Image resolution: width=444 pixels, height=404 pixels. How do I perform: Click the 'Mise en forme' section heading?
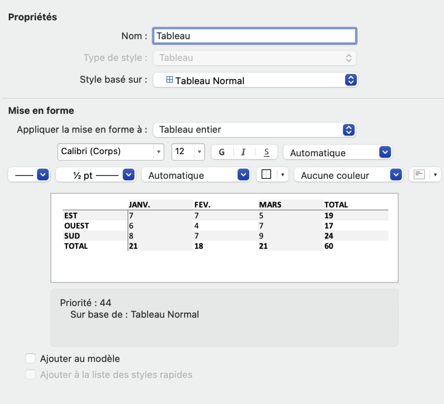coord(41,110)
